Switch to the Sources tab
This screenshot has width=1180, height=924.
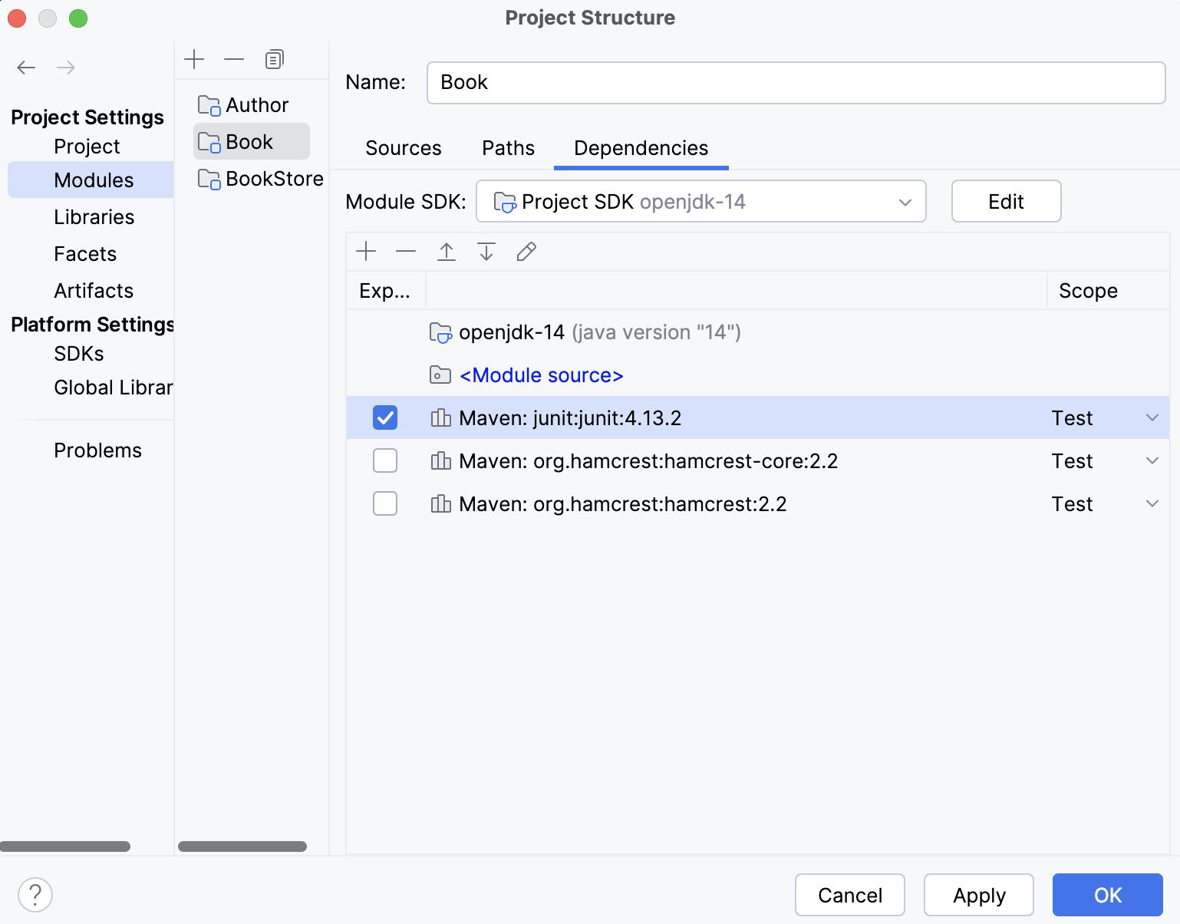pyautogui.click(x=403, y=147)
